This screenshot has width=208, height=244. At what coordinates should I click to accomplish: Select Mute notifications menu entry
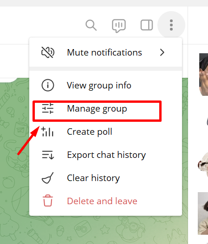point(106,52)
